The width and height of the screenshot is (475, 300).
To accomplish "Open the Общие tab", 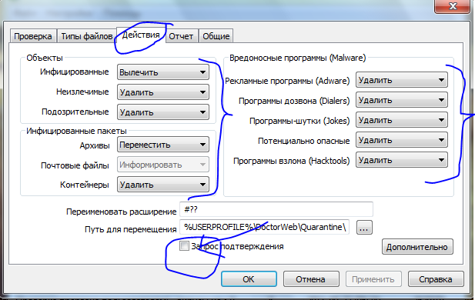I will (x=216, y=36).
